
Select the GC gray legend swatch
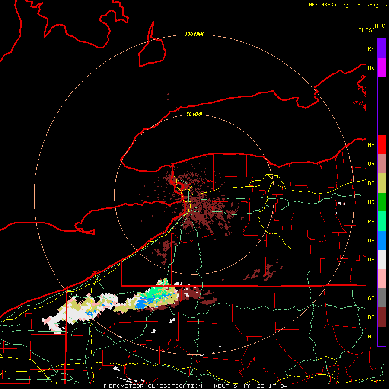[382, 298]
